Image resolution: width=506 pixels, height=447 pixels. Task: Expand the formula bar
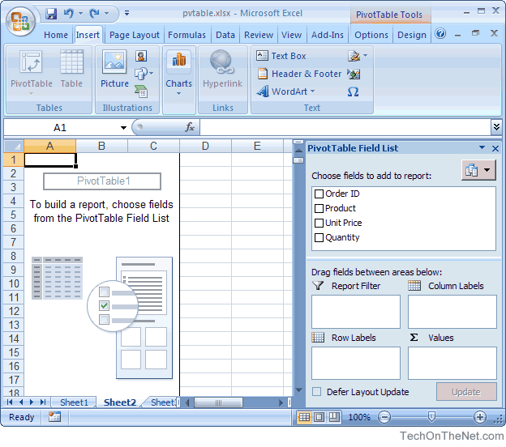pos(496,127)
